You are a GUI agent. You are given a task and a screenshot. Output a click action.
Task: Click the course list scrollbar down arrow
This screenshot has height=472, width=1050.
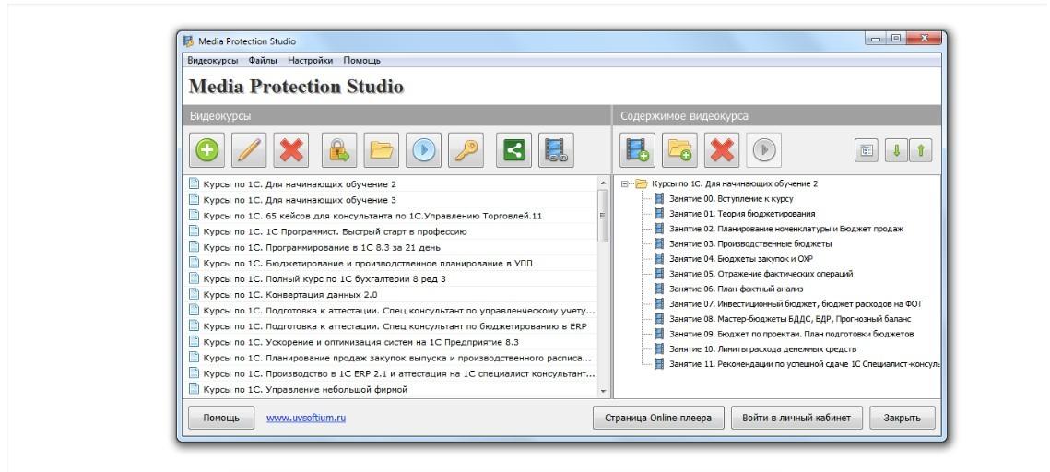pyautogui.click(x=604, y=392)
